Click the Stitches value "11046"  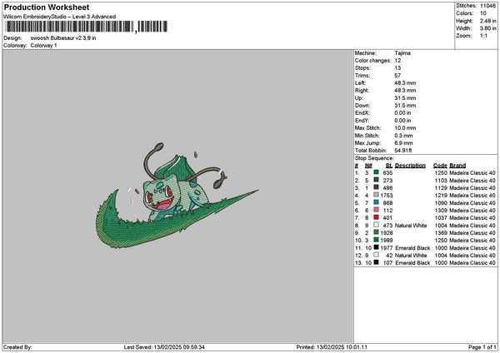[487, 6]
